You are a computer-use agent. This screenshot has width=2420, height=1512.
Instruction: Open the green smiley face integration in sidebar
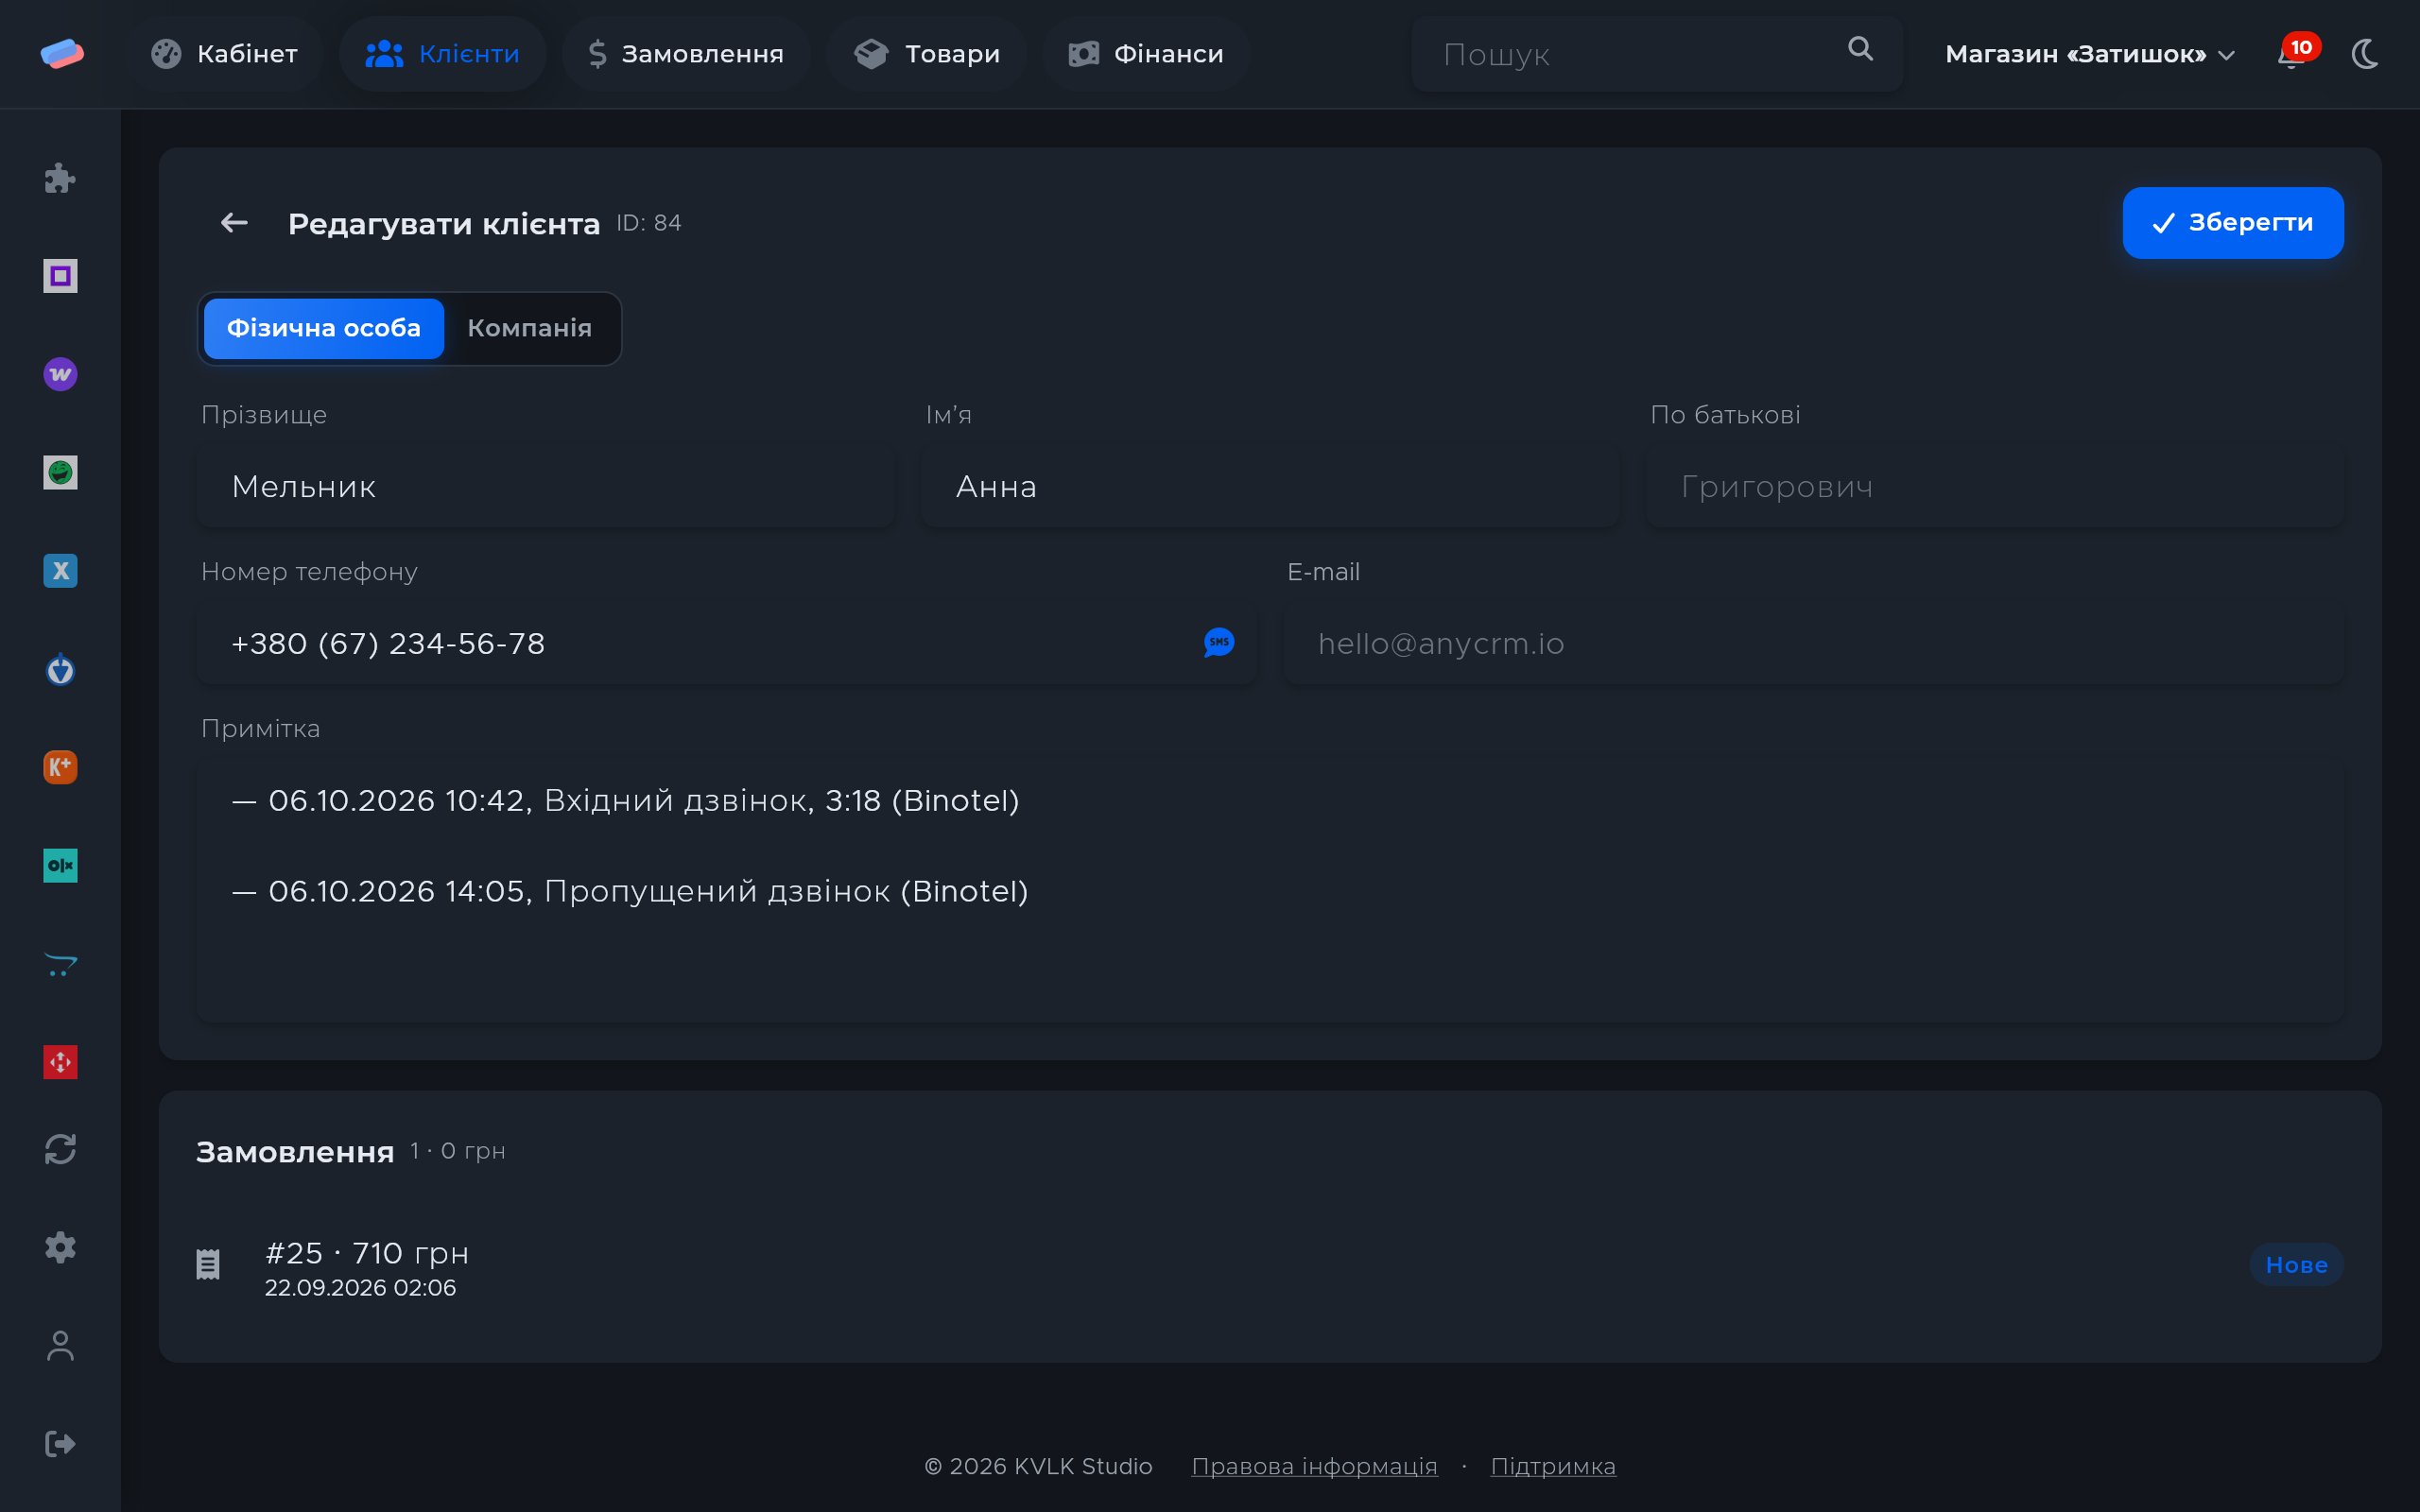coord(60,472)
